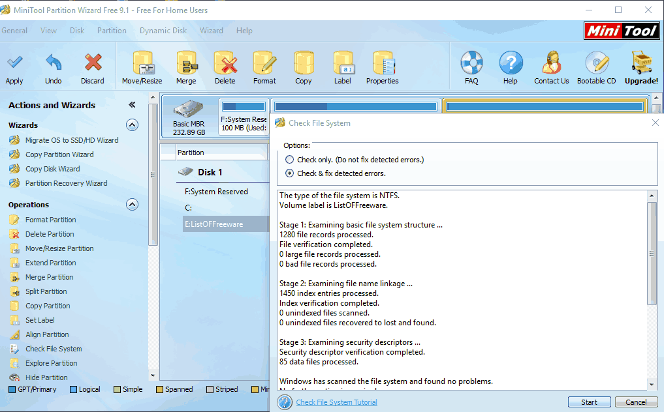Select 'Check & fix detected errors' option
The image size is (664, 412).
coord(290,173)
